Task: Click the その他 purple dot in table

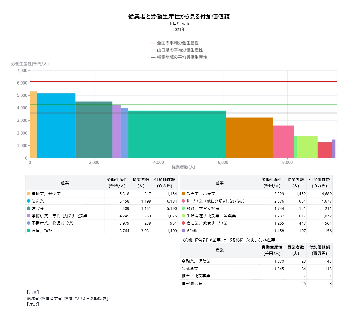Action: [x=183, y=231]
